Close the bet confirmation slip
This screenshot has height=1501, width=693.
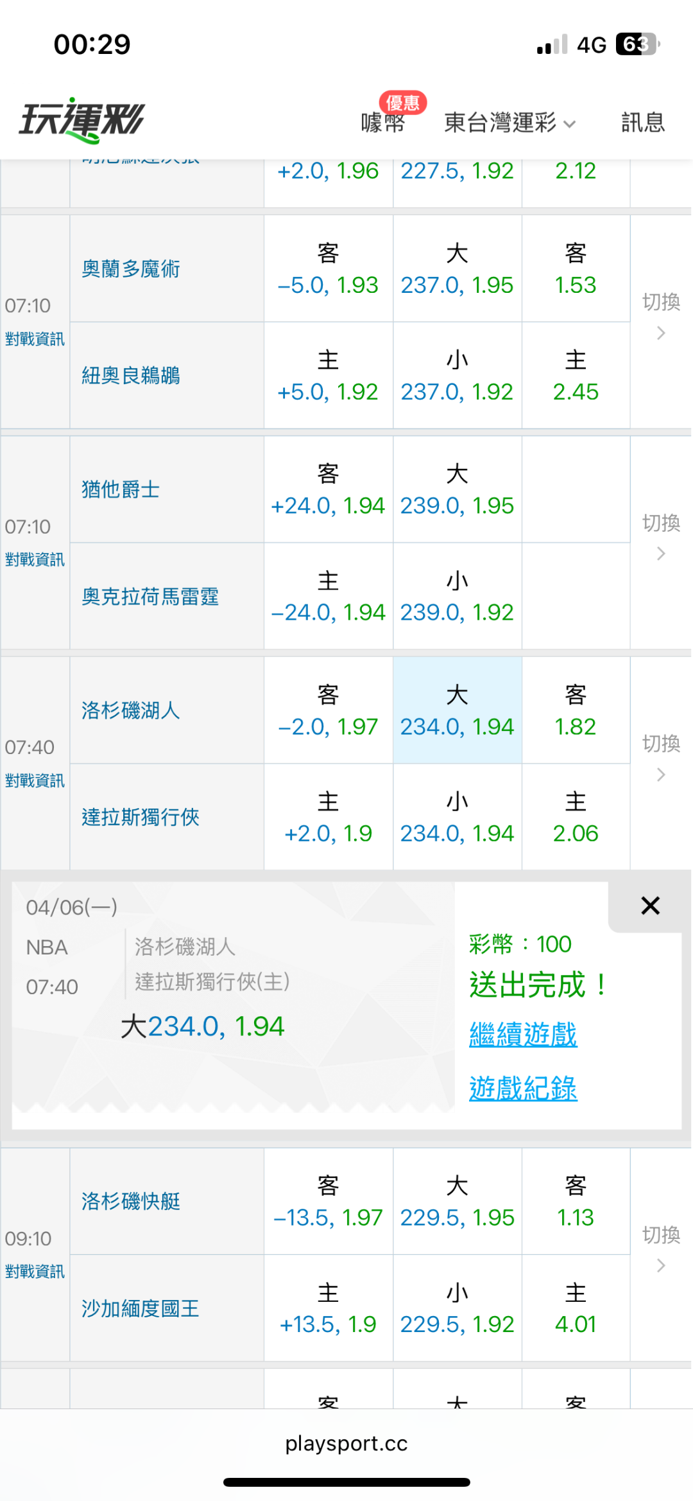(x=649, y=906)
